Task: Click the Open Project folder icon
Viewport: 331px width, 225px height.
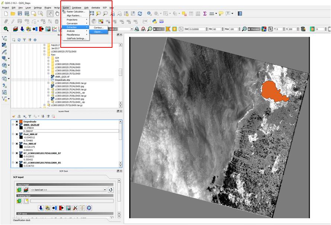Action: pos(13,14)
